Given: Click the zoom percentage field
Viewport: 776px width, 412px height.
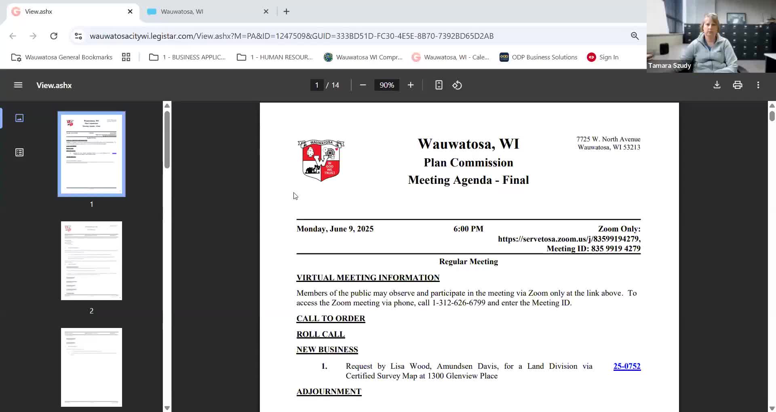Looking at the screenshot, I should (x=386, y=85).
